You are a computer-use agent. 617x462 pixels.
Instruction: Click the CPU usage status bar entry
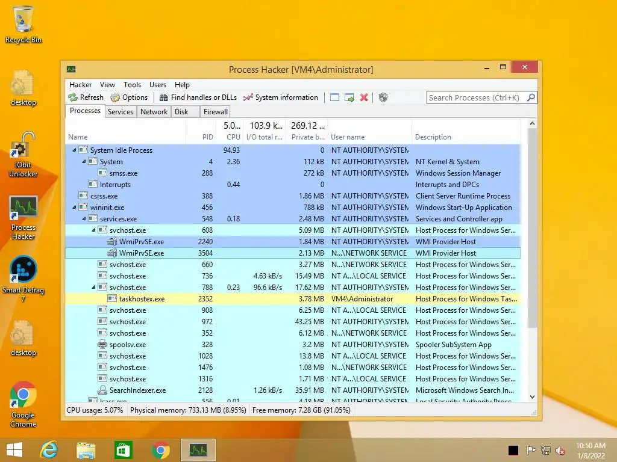(x=95, y=410)
